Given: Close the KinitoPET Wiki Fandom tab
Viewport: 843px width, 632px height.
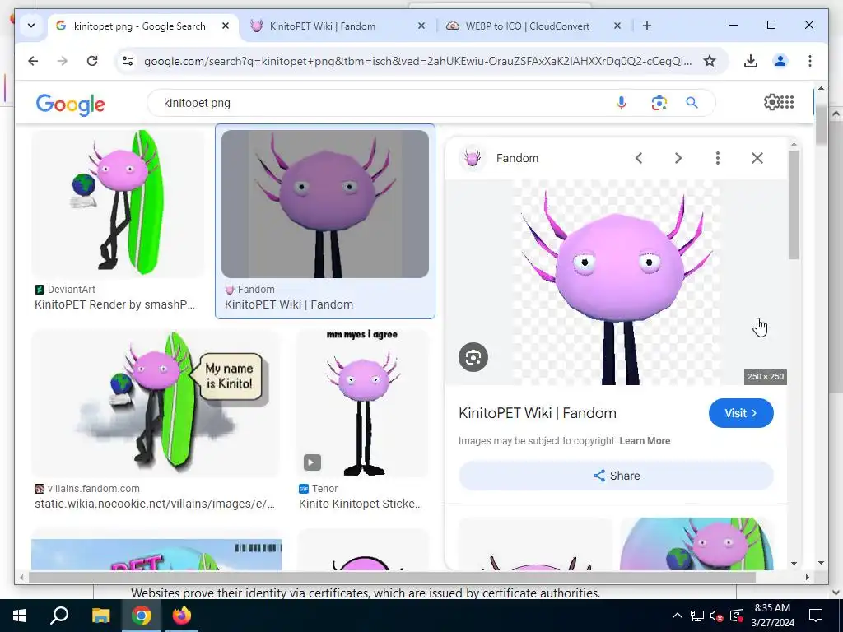Looking at the screenshot, I should tap(421, 26).
